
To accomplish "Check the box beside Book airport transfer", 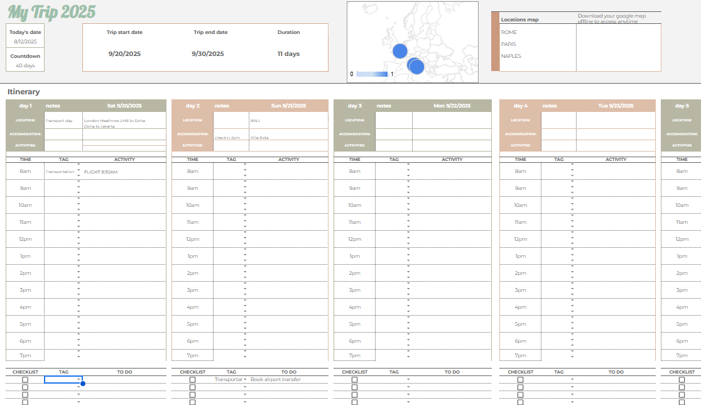I will point(192,380).
